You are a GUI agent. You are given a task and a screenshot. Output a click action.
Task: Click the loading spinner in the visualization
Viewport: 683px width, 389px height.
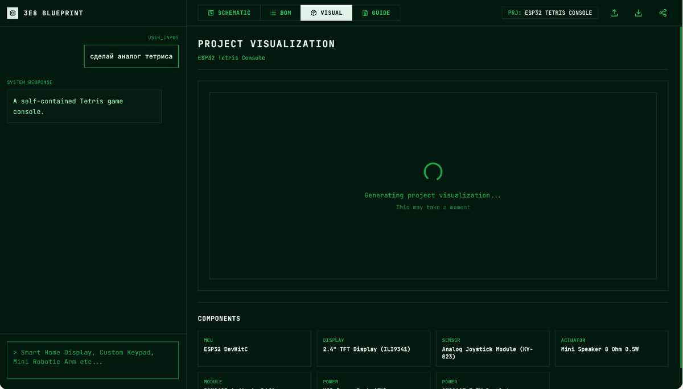click(x=433, y=172)
